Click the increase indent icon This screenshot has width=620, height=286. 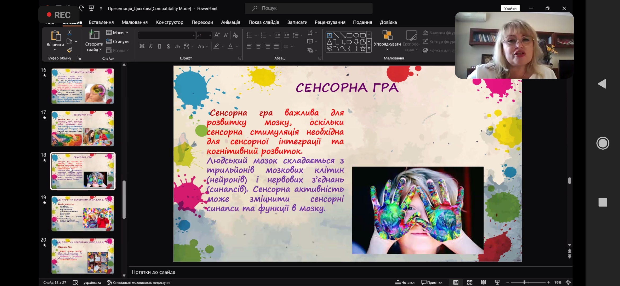pyautogui.click(x=287, y=35)
